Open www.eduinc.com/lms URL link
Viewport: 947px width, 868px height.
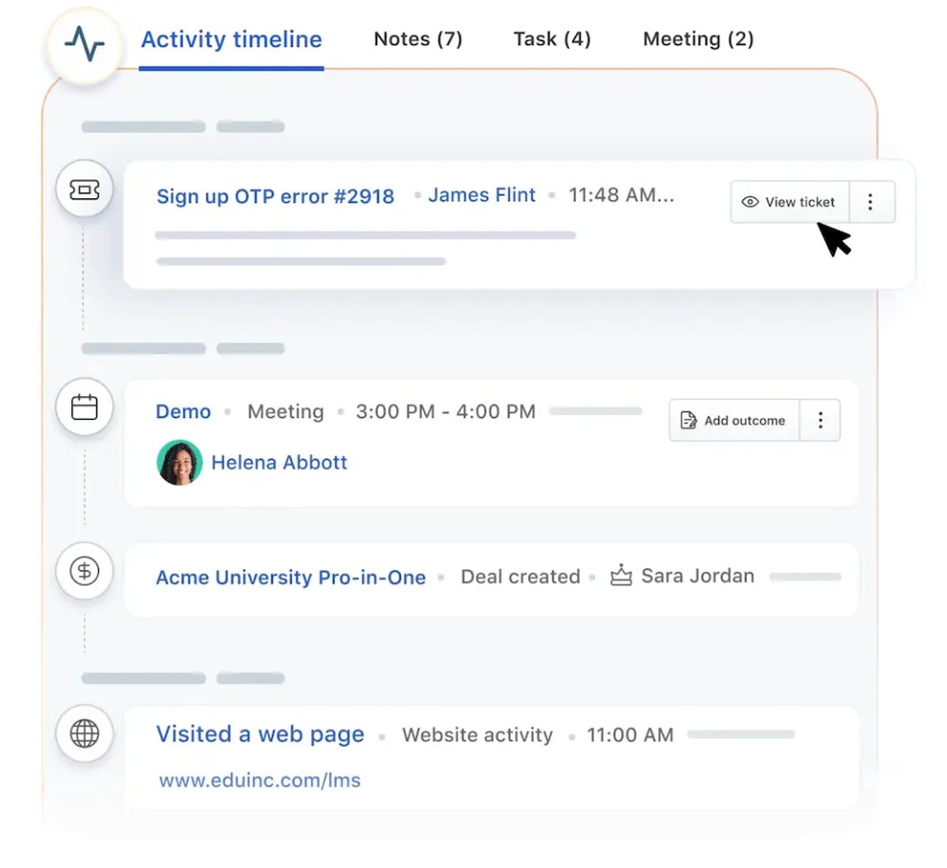(x=260, y=780)
